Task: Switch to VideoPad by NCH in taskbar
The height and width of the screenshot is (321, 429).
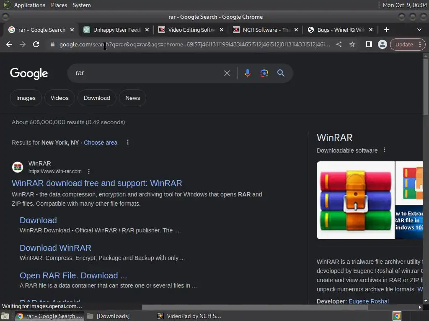Action: [189, 316]
